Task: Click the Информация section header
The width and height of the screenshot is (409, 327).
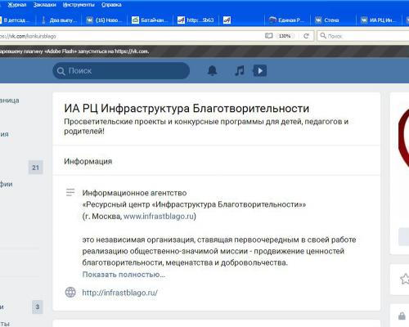Action: [88, 161]
